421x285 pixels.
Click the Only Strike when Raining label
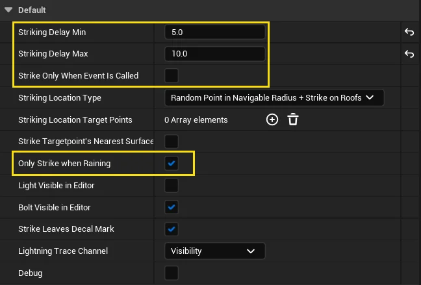64,163
